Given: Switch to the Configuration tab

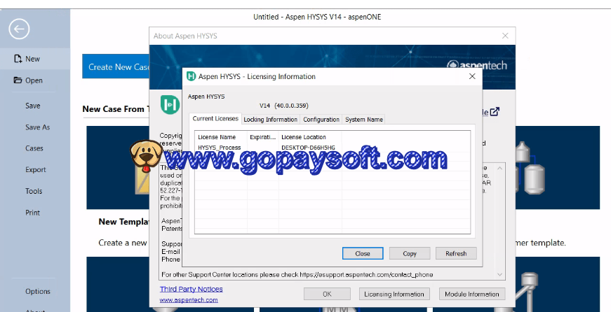Looking at the screenshot, I should pyautogui.click(x=321, y=120).
